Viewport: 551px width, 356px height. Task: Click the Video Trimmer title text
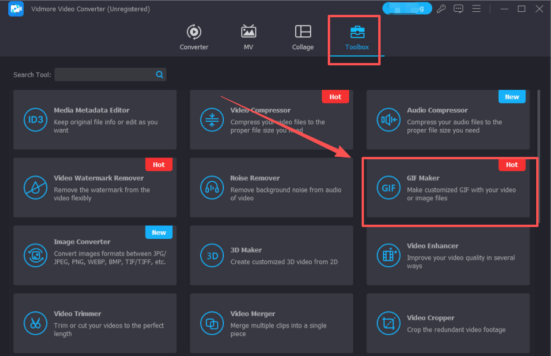(77, 314)
